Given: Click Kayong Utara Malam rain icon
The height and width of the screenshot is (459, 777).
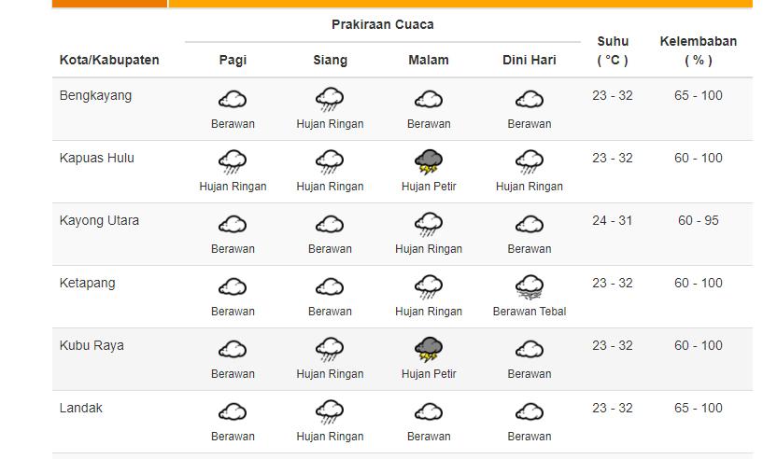Looking at the screenshot, I should click(x=429, y=224).
